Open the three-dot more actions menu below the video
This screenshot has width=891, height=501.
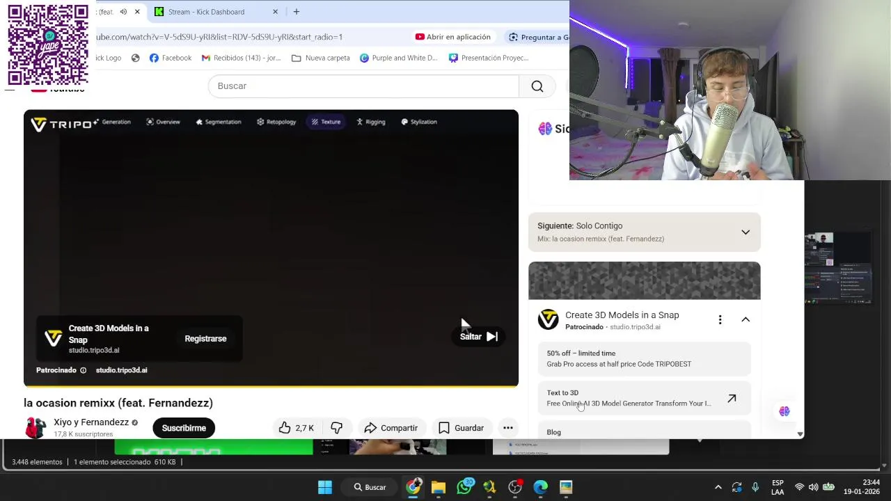[508, 428]
